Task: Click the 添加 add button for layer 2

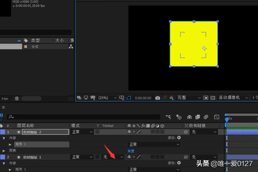Action: pyautogui.click(x=179, y=163)
